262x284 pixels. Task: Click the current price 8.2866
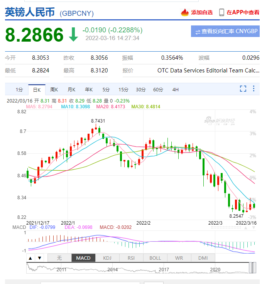tap(34, 35)
